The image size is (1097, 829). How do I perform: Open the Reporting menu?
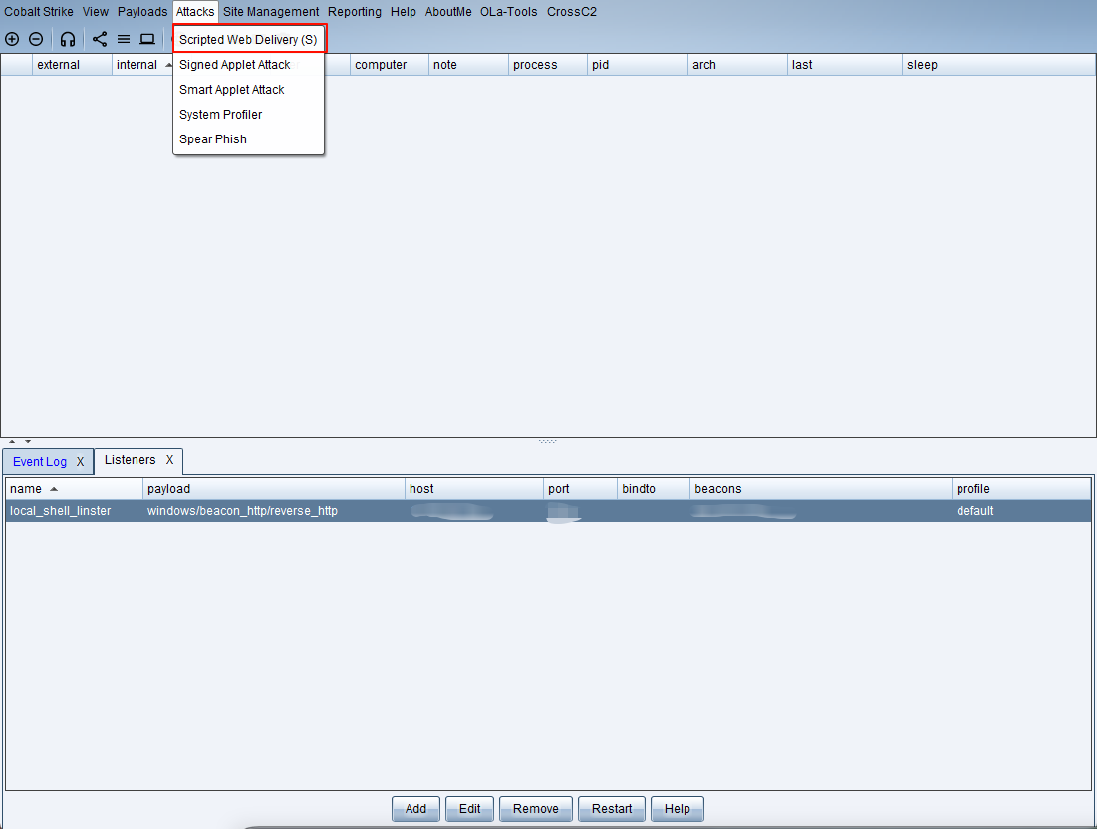point(355,12)
